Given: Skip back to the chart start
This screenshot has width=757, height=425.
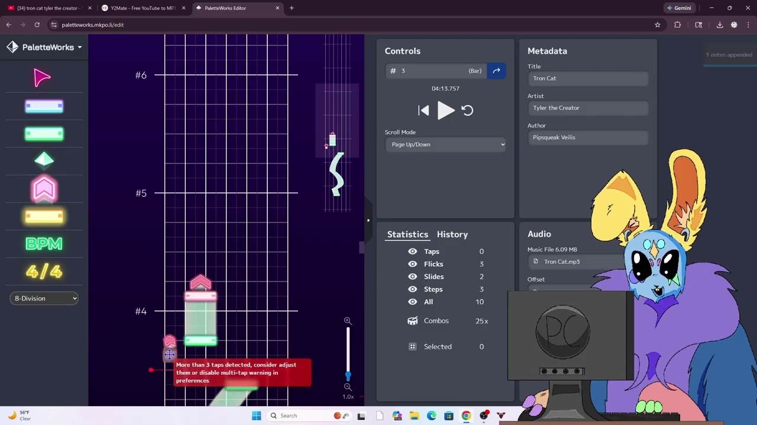Looking at the screenshot, I should click(423, 110).
